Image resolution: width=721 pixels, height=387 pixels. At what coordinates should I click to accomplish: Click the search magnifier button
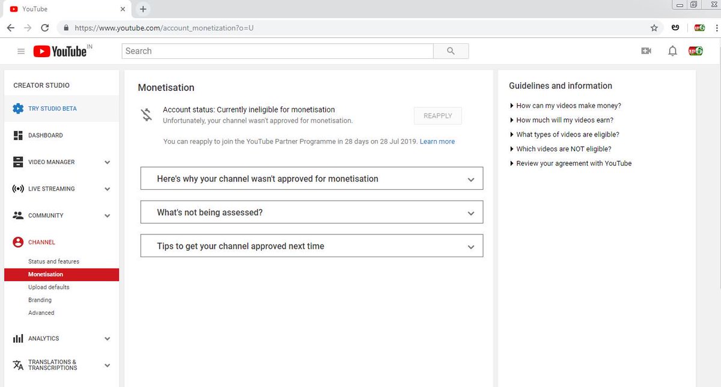pos(451,51)
